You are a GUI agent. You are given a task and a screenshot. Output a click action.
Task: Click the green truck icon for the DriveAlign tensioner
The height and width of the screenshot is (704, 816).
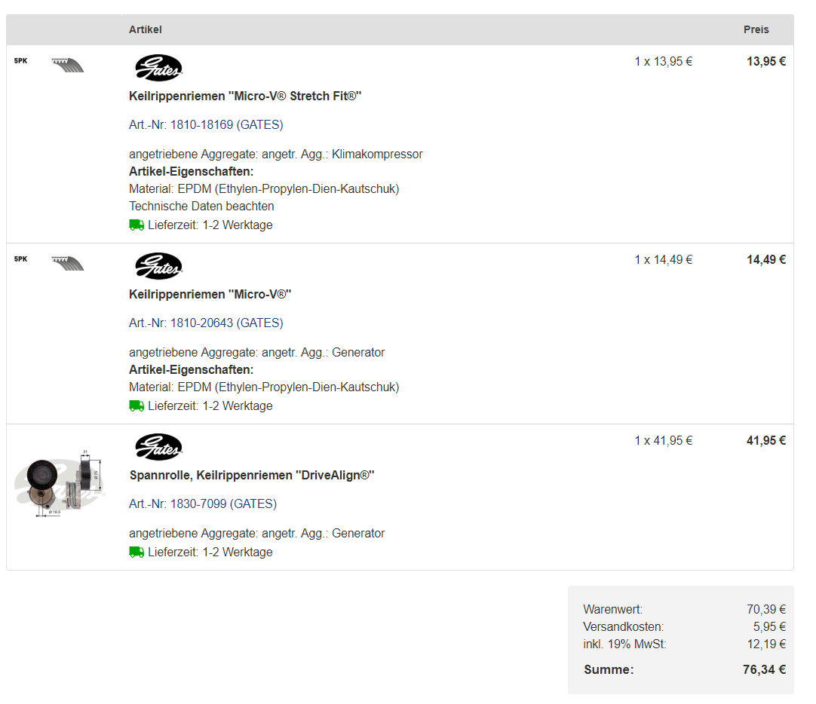click(137, 552)
